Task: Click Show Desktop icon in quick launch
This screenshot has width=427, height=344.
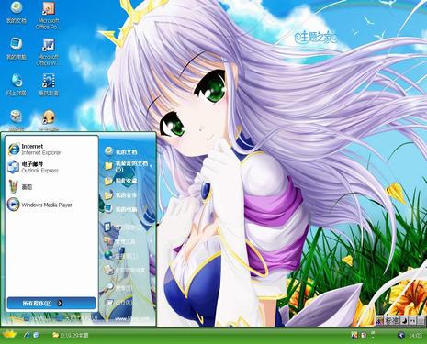Action: click(36, 335)
